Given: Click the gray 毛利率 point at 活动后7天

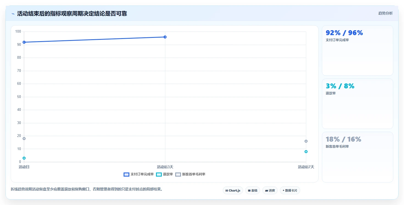Looking at the screenshot, I should pyautogui.click(x=306, y=141).
